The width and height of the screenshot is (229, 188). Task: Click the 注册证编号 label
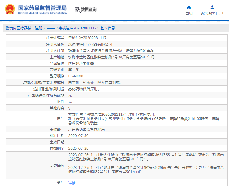[55, 38]
